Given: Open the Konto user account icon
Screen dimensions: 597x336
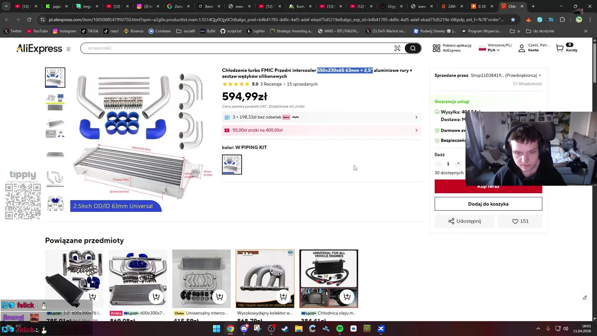Looking at the screenshot, I should (x=522, y=48).
